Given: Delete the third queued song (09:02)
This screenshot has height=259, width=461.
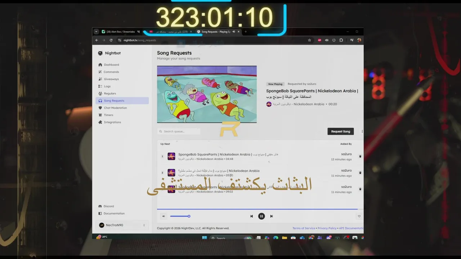Looking at the screenshot, I should pyautogui.click(x=360, y=189).
